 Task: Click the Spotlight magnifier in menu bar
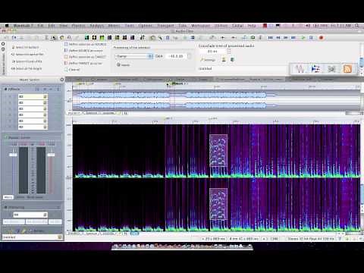tap(356, 26)
